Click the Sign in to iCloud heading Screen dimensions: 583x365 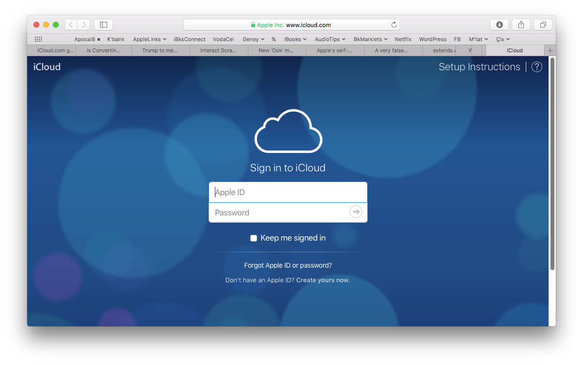[x=288, y=168]
